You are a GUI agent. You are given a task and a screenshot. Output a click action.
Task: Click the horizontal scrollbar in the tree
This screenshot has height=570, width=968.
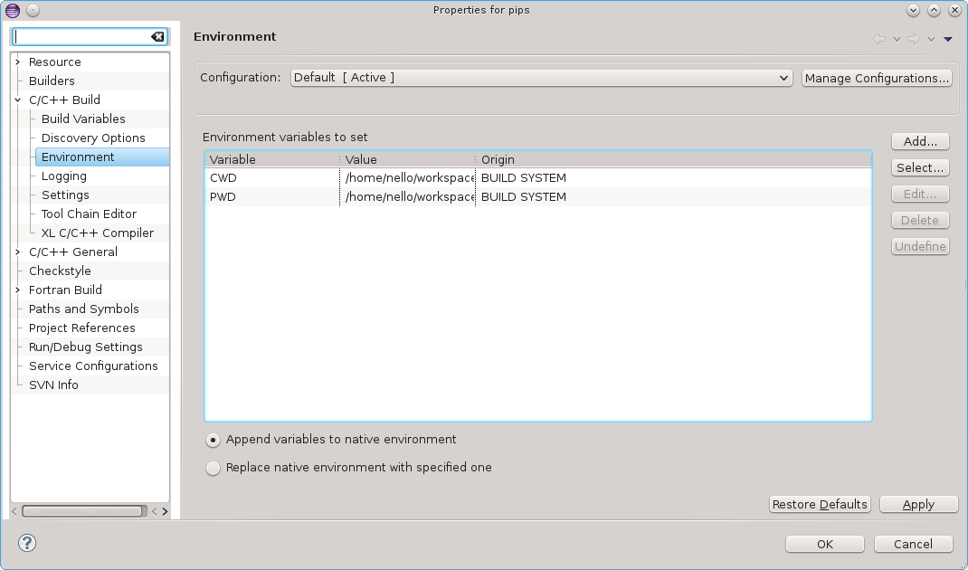(81, 511)
